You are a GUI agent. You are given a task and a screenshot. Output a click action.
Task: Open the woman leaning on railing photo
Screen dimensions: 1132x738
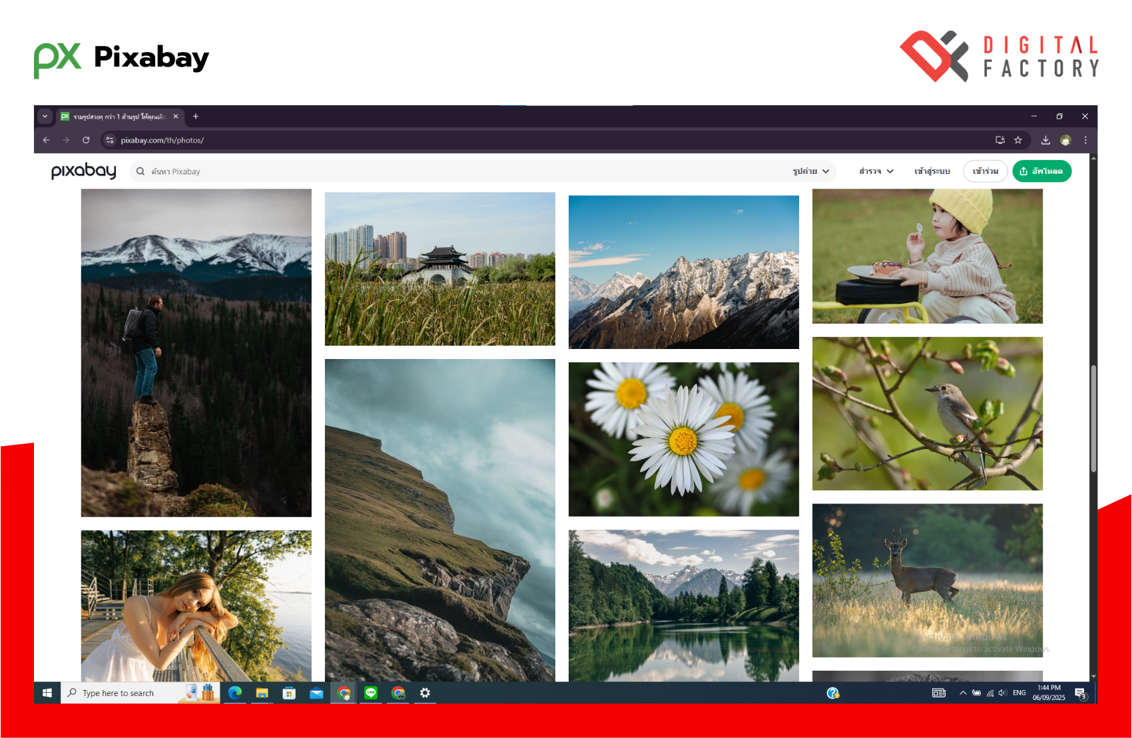196,606
